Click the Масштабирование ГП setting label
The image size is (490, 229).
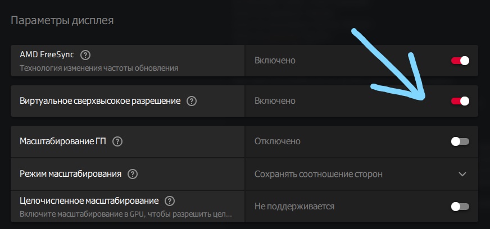[x=62, y=141]
